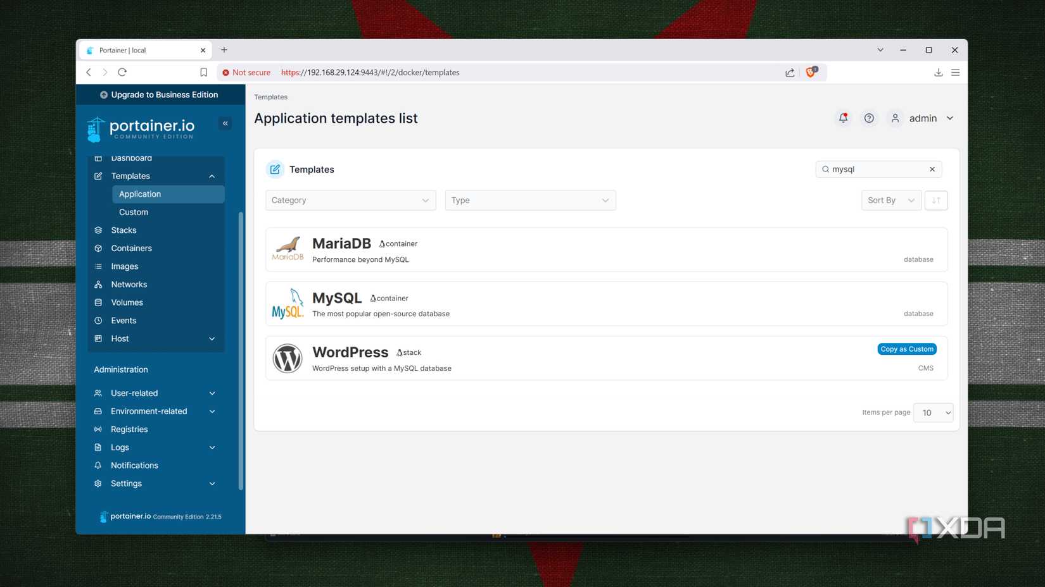
Task: Open the help question-mark icon
Action: point(869,118)
